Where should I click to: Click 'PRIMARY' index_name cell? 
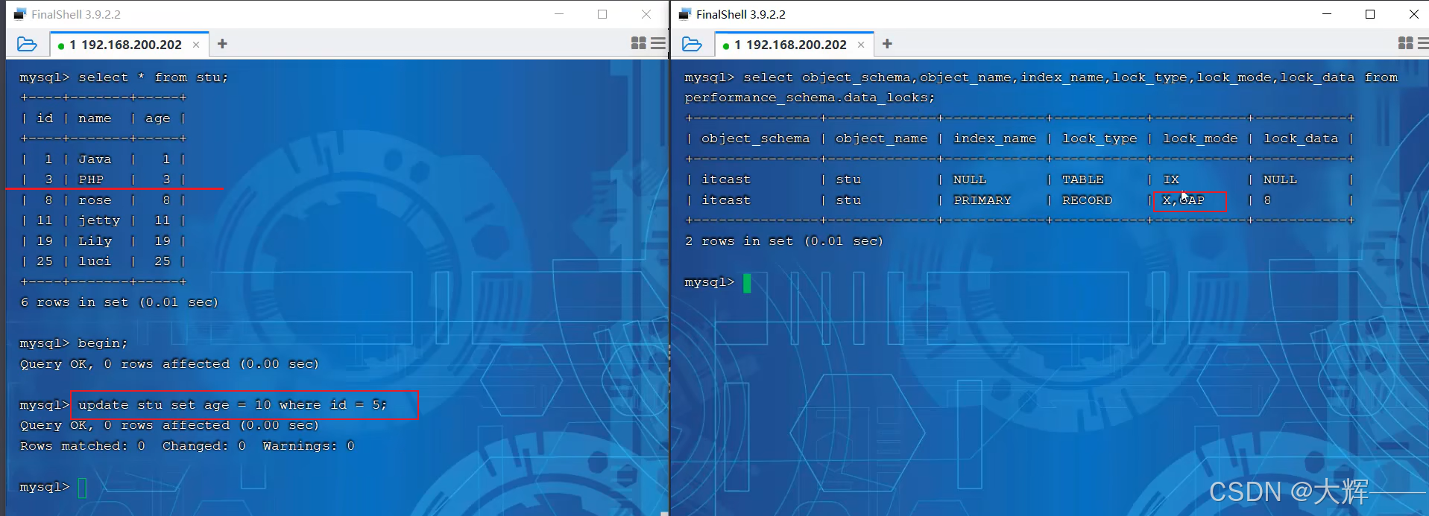coord(982,200)
